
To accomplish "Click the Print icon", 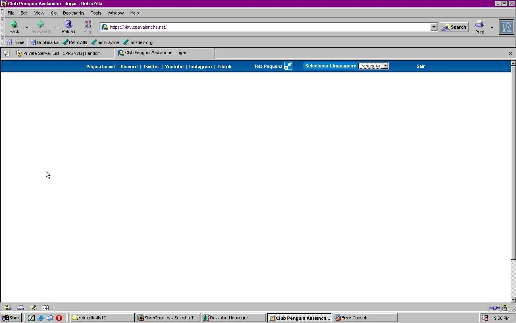I will coord(479,27).
